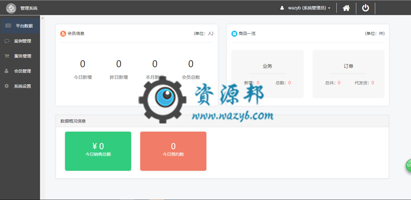Open the wazyb administrator dropdown
This screenshot has height=200, width=411.
point(309,8)
